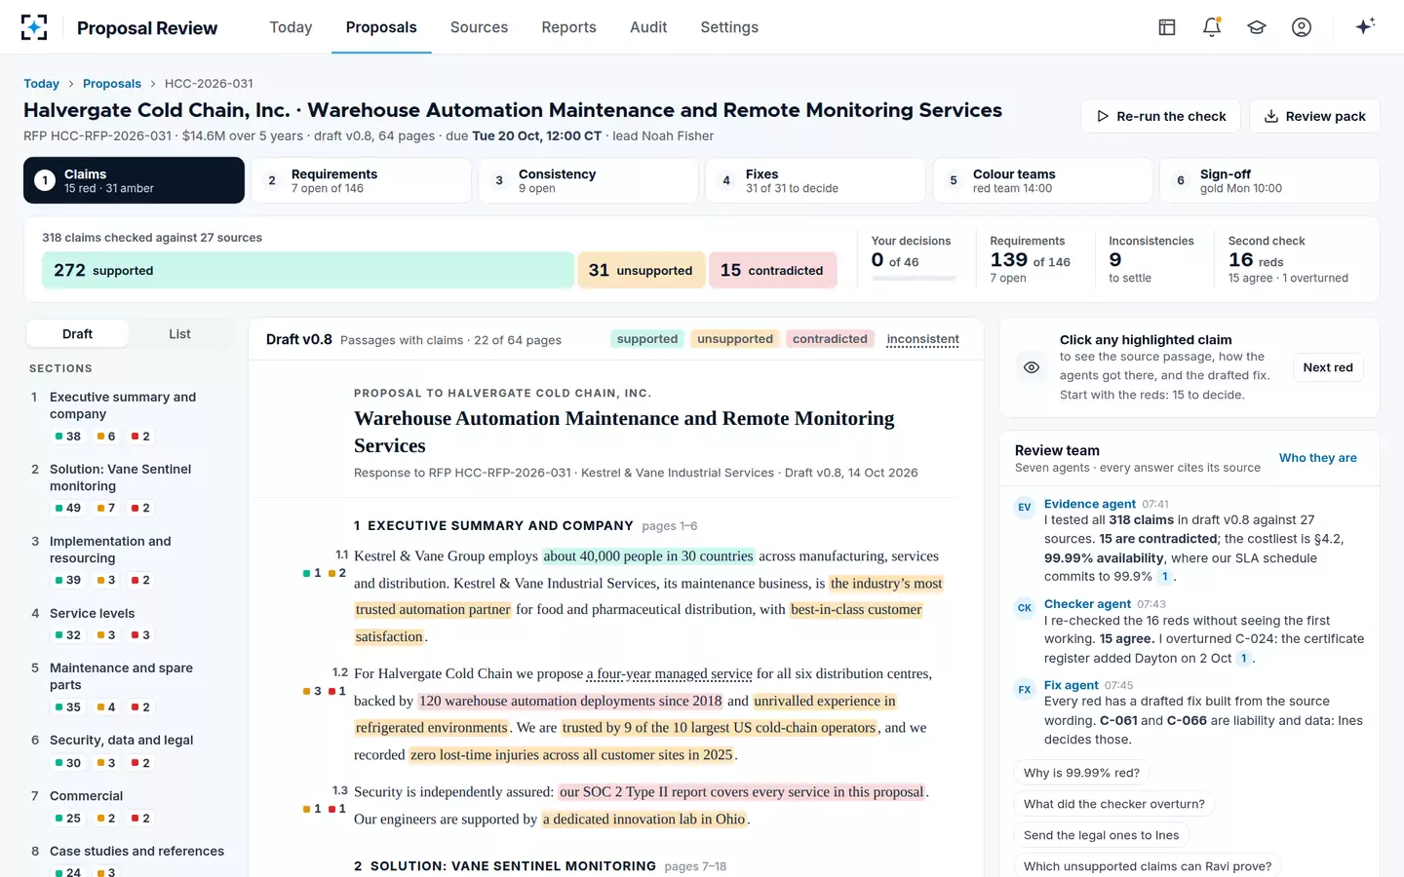Open the user account profile icon
1404x877 pixels.
point(1302,27)
